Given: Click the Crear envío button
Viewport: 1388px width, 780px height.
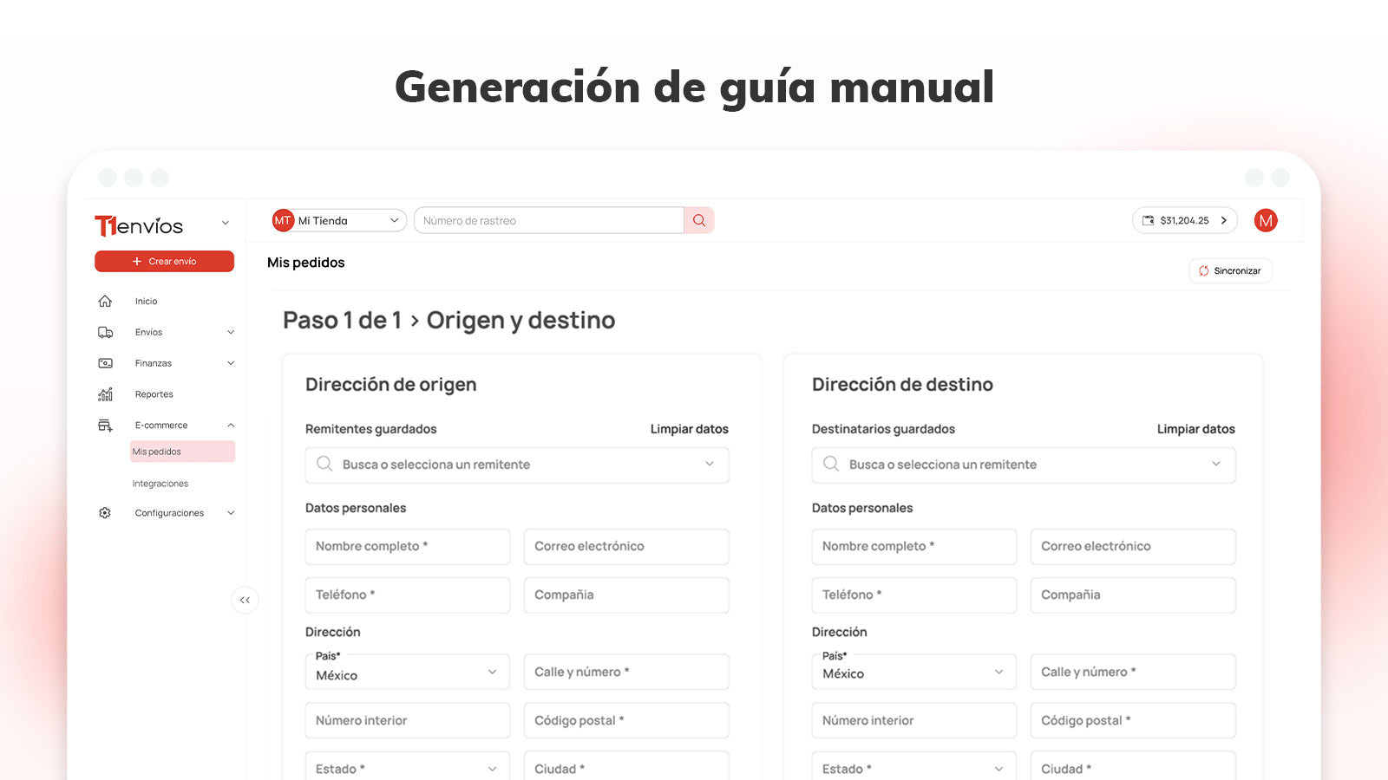Looking at the screenshot, I should [164, 261].
